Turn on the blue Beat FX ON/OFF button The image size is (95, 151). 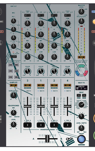pyautogui.click(x=81, y=139)
